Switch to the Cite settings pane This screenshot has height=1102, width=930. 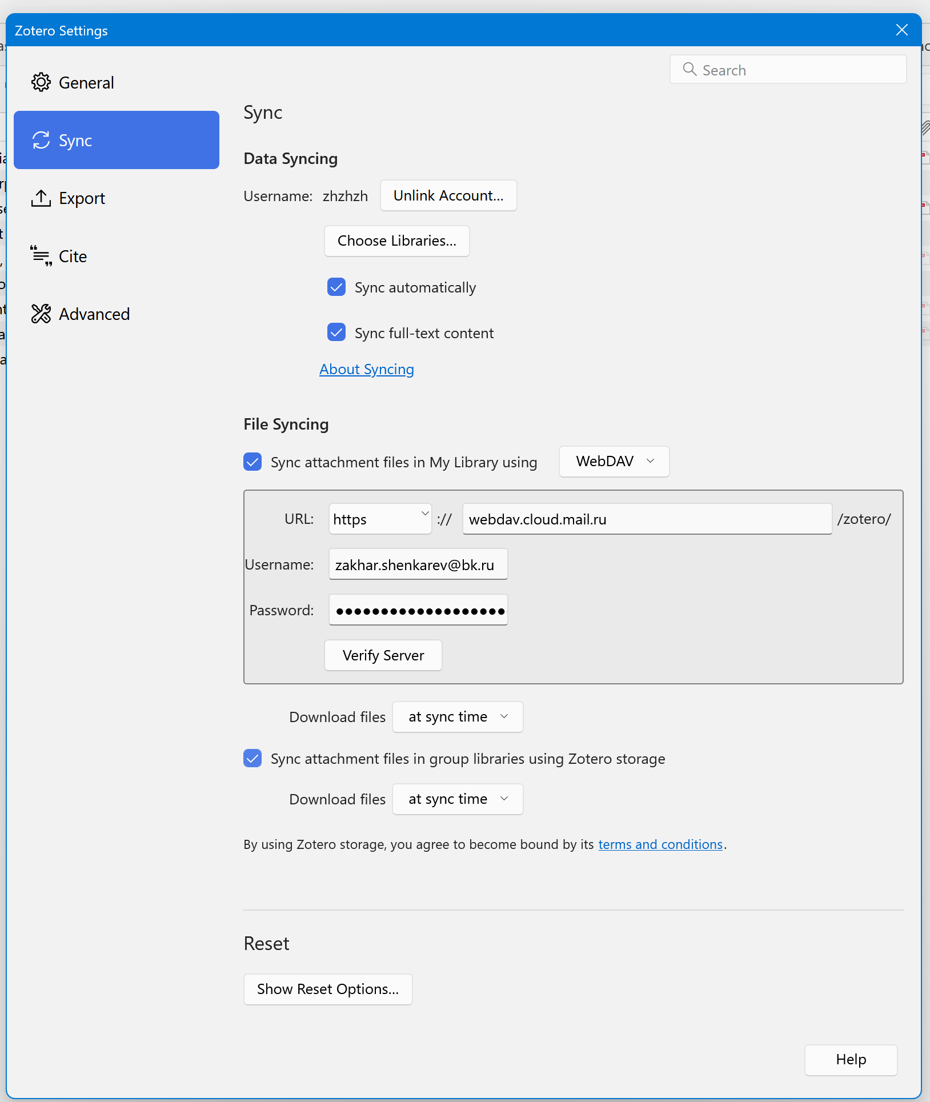[117, 256]
